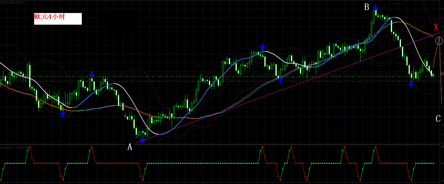Click the price readout 1.3676 1.3694
444x184 pixels.
pos(16,2)
